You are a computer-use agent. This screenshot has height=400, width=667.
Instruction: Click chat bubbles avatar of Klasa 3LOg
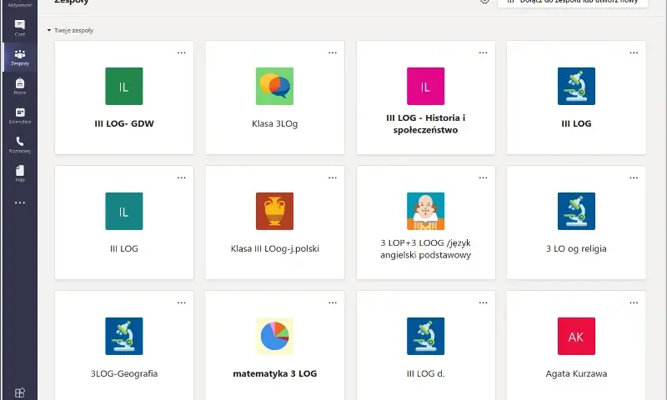274,86
